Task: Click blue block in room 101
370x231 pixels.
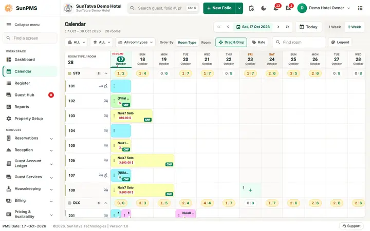Action: pyautogui.click(x=121, y=86)
